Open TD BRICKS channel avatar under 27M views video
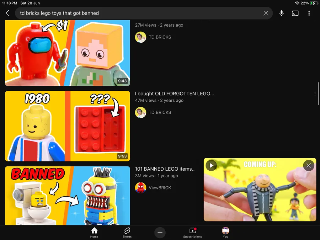The image size is (320, 240). click(x=140, y=37)
